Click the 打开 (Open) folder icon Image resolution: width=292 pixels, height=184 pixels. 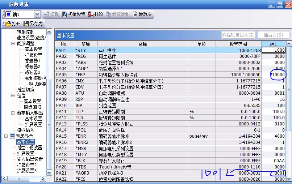point(8,24)
